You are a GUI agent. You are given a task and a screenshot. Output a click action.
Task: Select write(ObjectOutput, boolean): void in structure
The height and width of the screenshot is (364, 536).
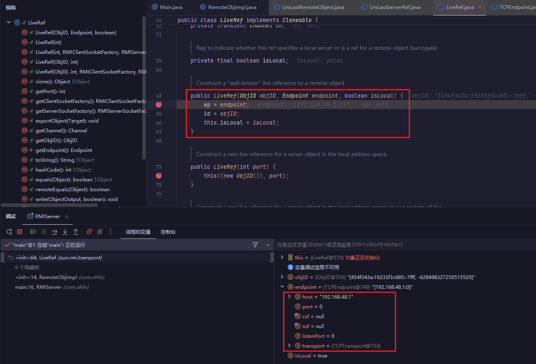[x=77, y=199]
